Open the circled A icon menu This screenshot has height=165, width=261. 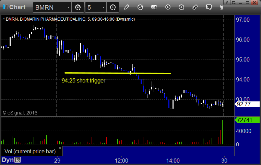(x=181, y=7)
